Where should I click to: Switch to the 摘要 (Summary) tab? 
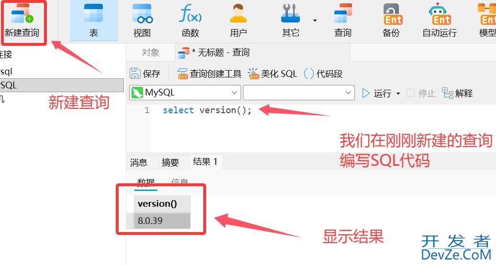click(x=170, y=162)
